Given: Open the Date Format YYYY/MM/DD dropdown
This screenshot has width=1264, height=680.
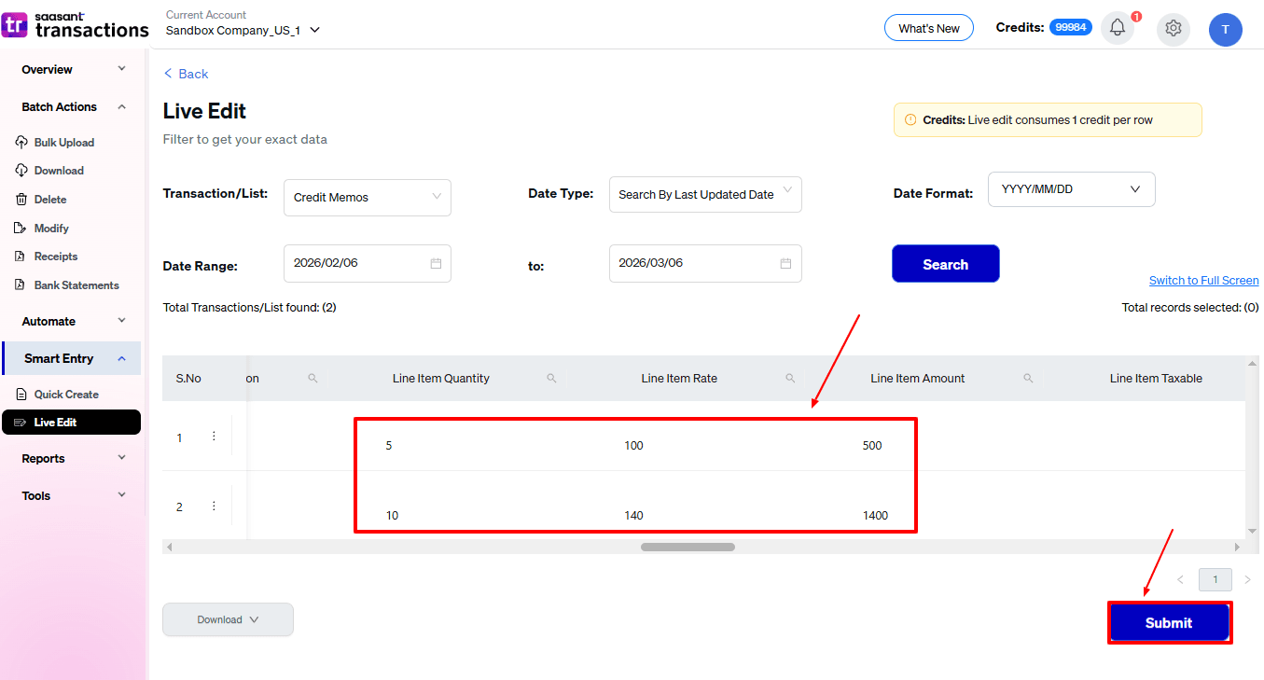Looking at the screenshot, I should coord(1070,189).
